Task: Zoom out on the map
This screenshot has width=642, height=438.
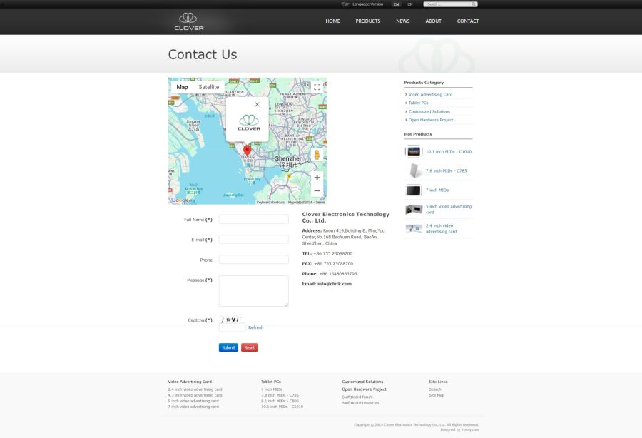Action: click(317, 190)
